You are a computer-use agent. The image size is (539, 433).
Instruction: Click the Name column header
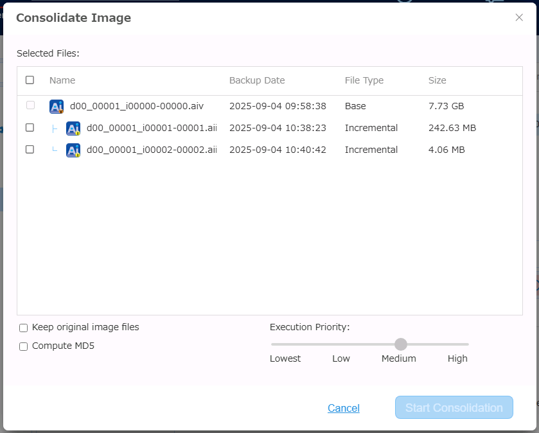[x=62, y=80]
